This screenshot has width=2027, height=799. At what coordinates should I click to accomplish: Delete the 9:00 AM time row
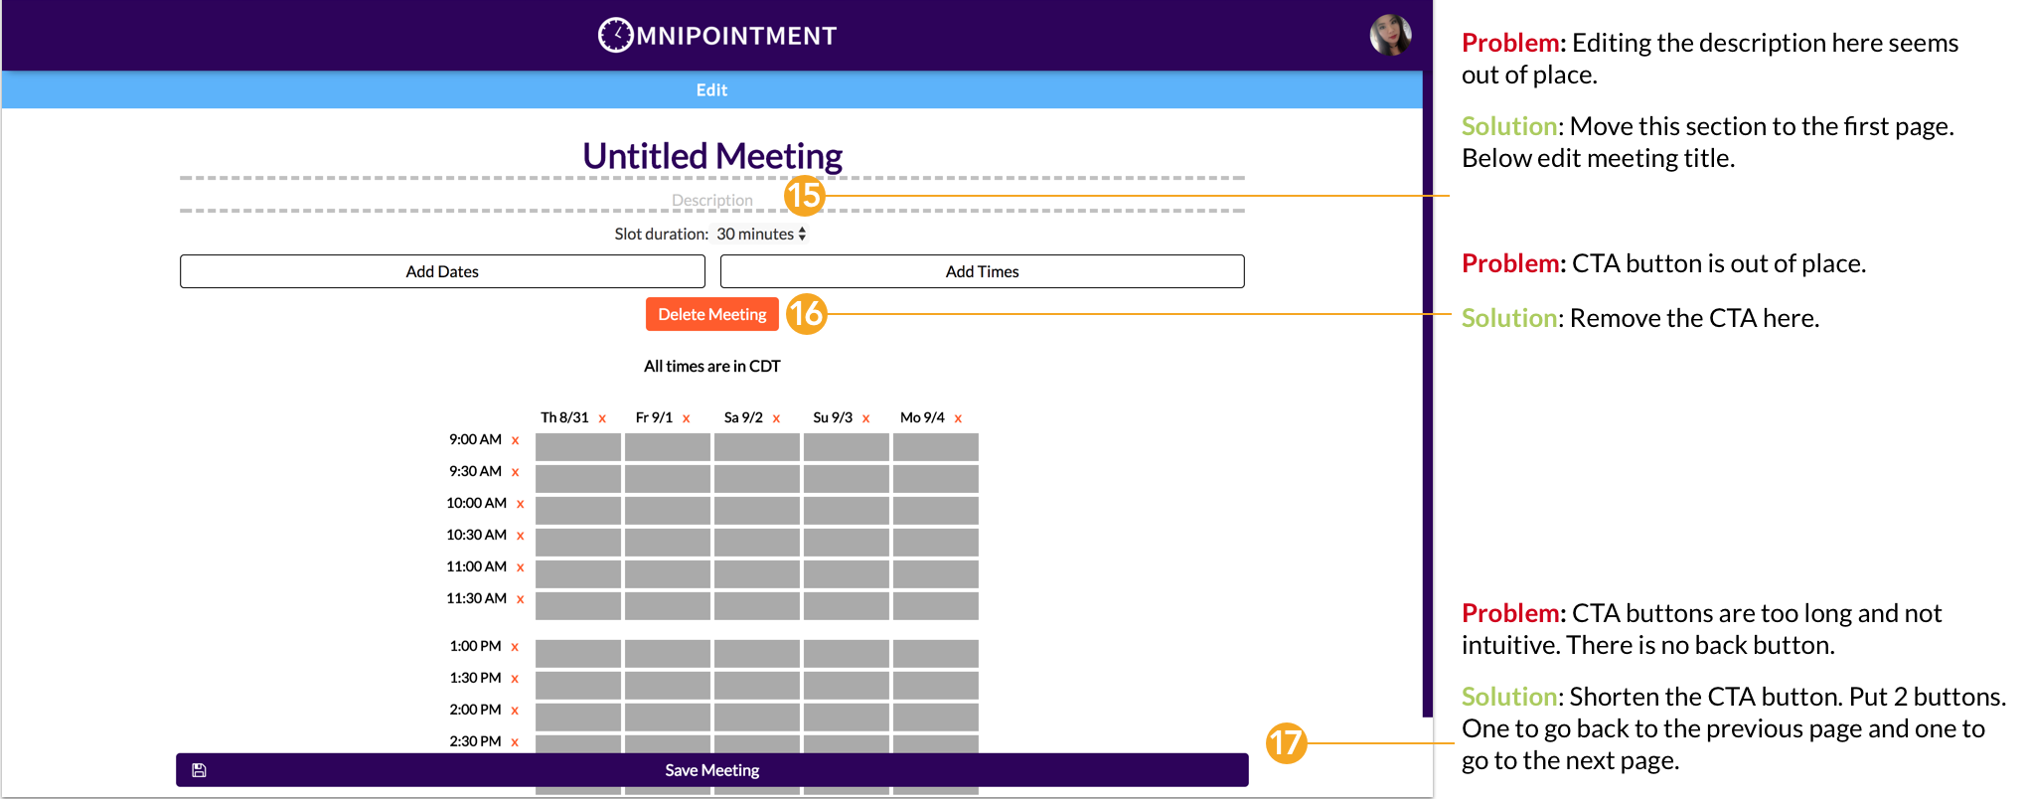tap(515, 440)
